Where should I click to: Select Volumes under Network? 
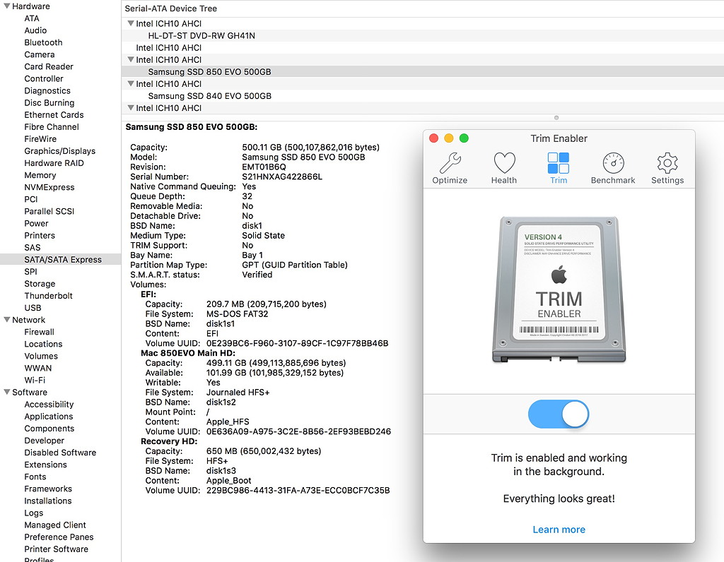pyautogui.click(x=41, y=356)
